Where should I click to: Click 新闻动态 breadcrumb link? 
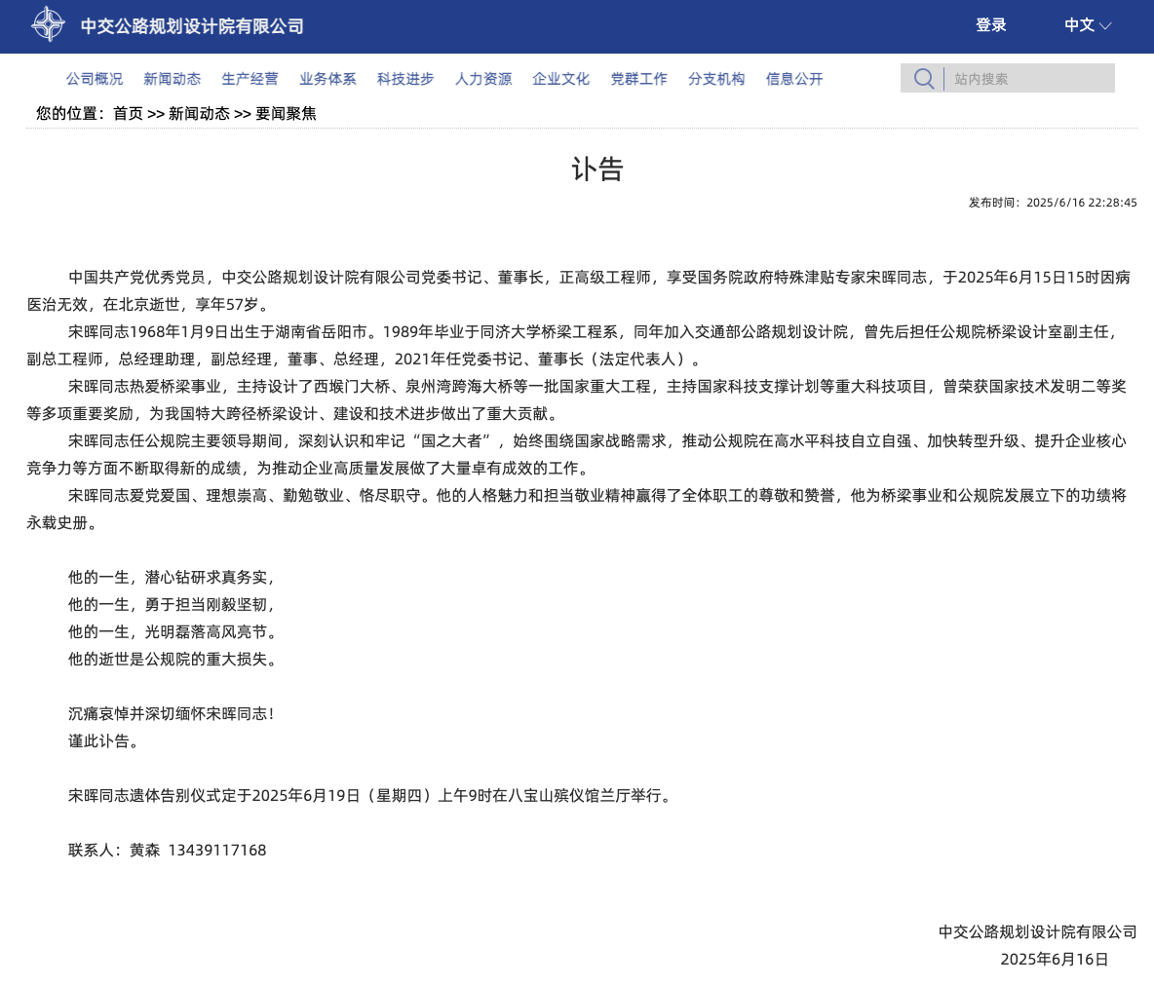click(x=200, y=113)
